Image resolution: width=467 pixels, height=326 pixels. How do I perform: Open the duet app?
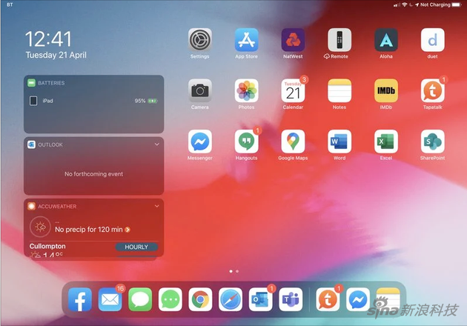432,40
